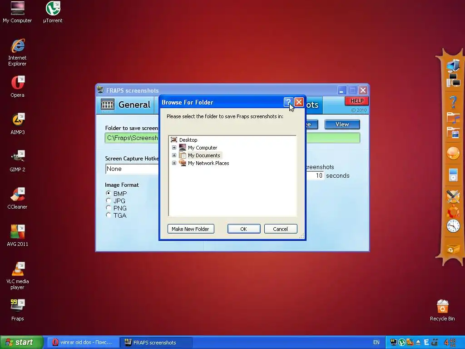Open the AVG 2011 desktop shortcut

coord(18,236)
